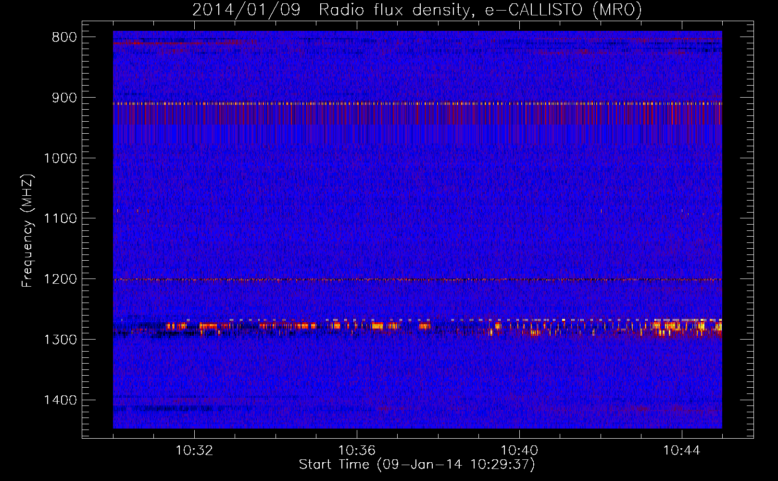This screenshot has width=778, height=481.
Task: Click the 10:44 time tick label
Action: [682, 451]
